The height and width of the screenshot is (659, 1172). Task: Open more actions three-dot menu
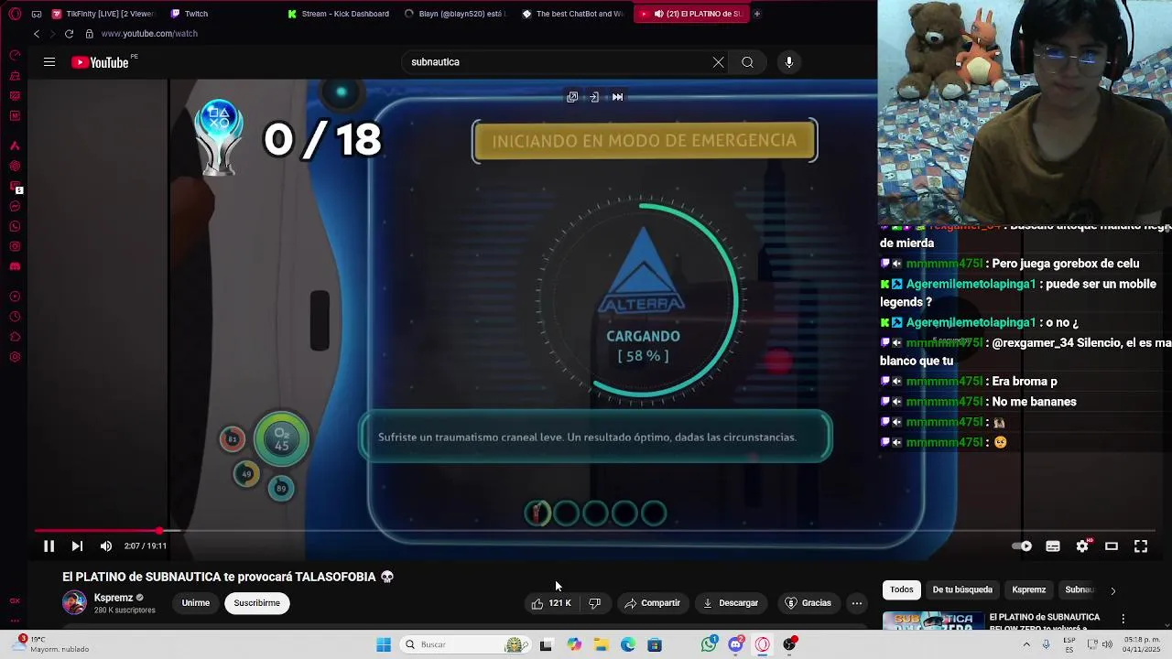pos(857,603)
